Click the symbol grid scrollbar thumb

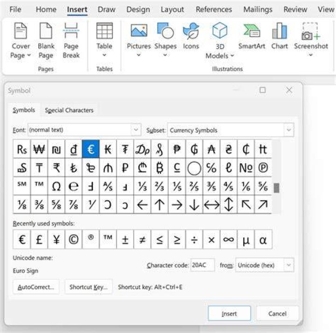277,188
